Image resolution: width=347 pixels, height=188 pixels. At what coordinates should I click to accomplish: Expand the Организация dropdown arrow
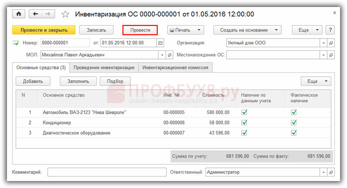pyautogui.click(x=324, y=43)
